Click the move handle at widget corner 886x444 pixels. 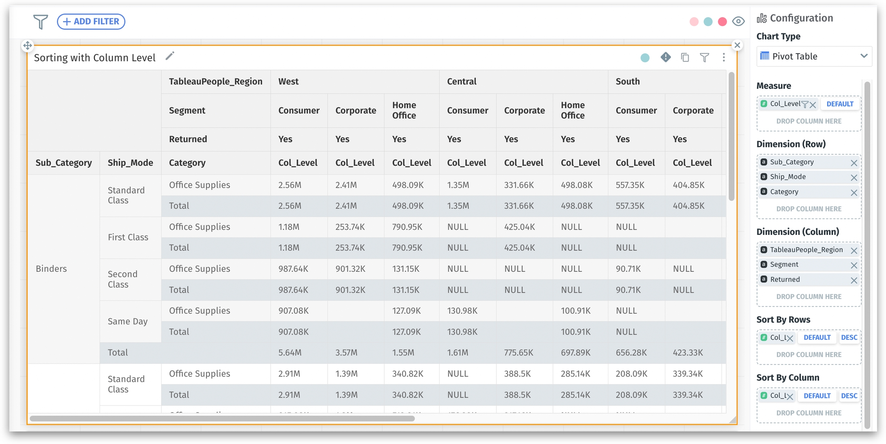point(27,45)
